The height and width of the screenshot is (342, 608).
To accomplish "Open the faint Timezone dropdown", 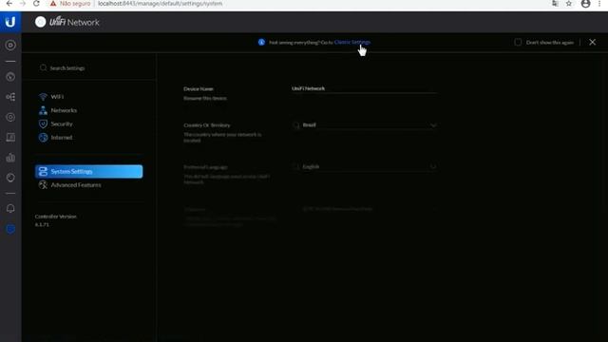I will tap(365, 209).
